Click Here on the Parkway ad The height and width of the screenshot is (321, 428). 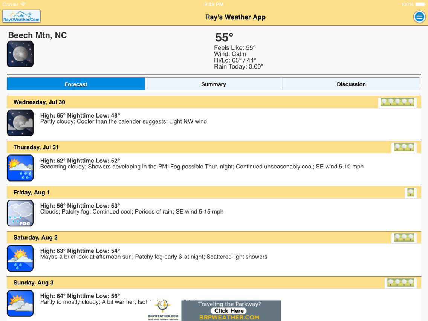click(229, 310)
